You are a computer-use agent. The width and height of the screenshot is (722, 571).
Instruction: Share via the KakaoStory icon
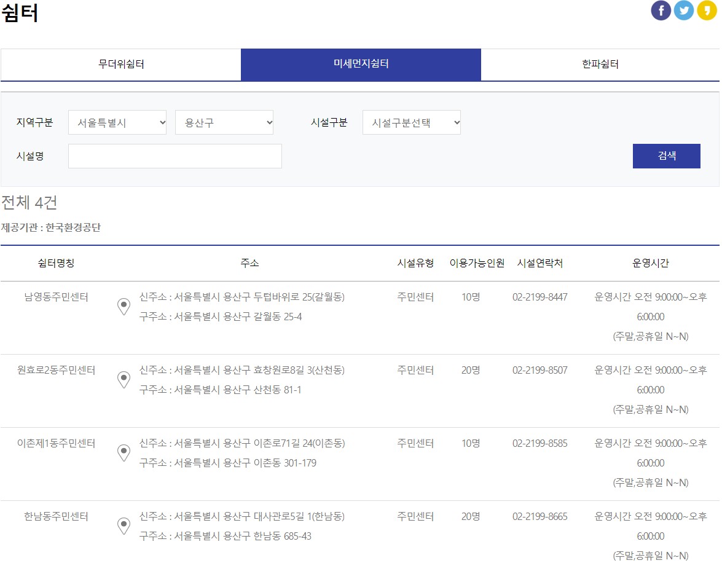(x=707, y=10)
